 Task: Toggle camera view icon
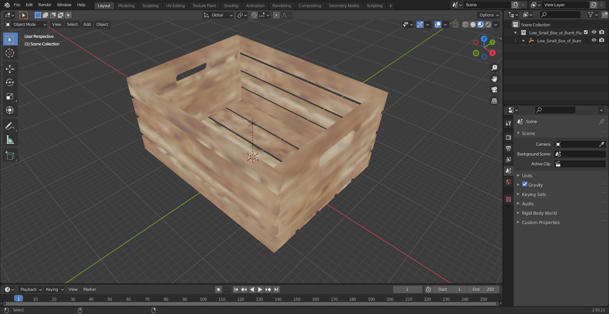pos(494,90)
